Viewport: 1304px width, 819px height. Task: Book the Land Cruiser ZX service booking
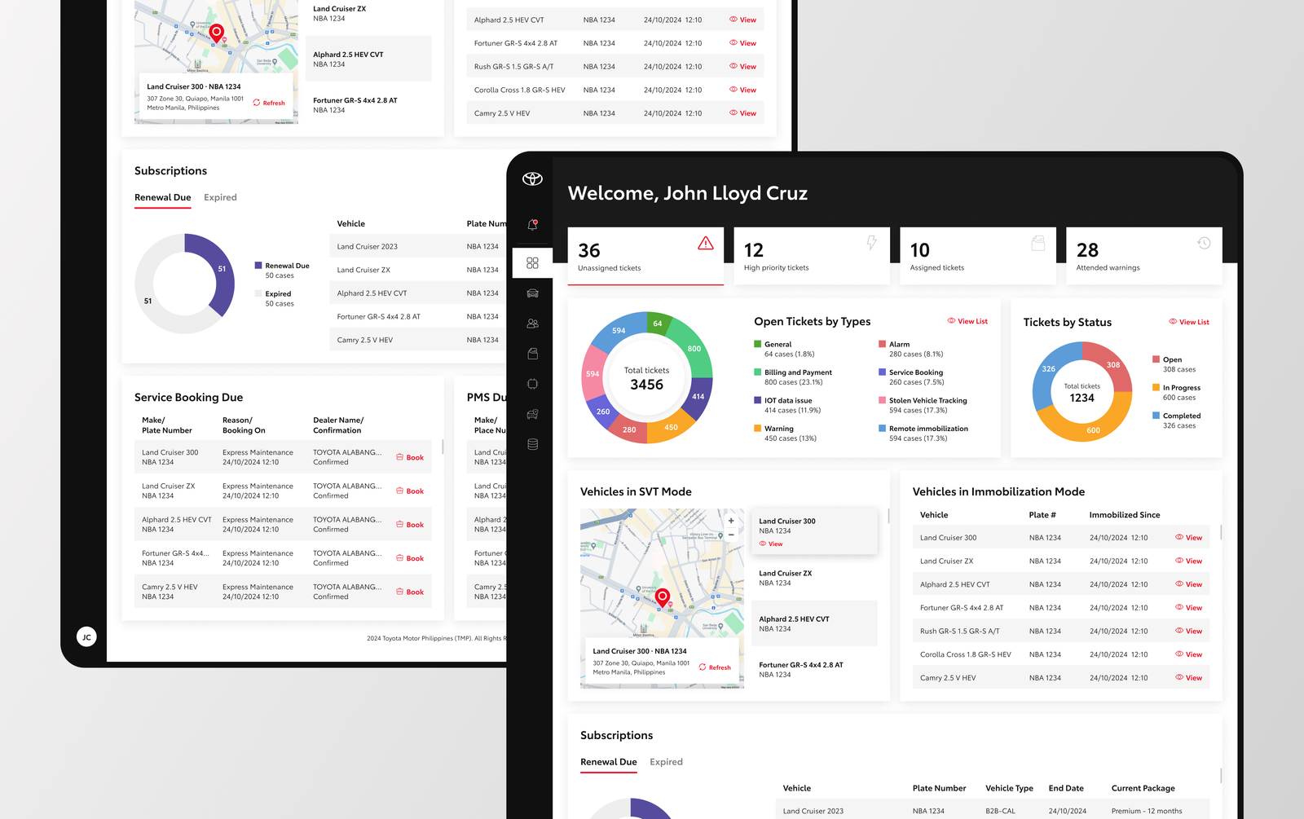410,491
